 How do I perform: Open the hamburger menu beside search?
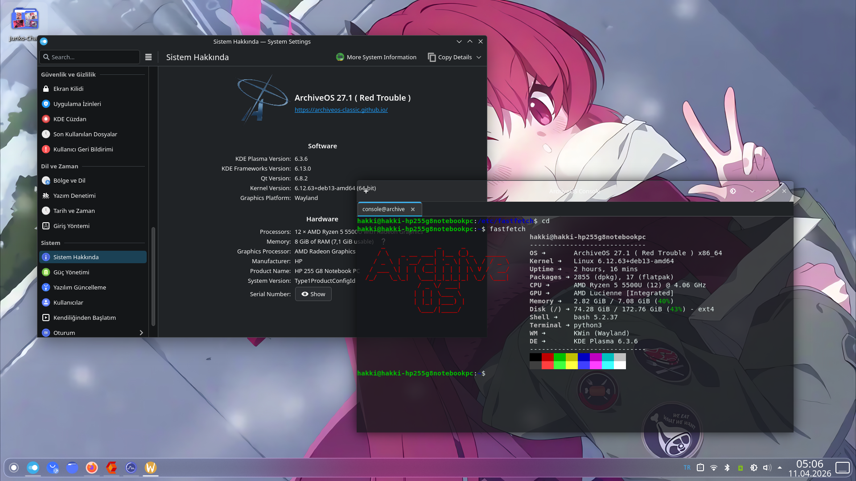click(148, 57)
